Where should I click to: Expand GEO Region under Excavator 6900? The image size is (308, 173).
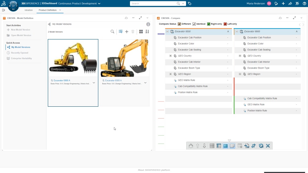pos(240,74)
